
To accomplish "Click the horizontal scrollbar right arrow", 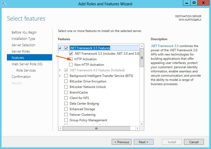I will click(x=137, y=128).
